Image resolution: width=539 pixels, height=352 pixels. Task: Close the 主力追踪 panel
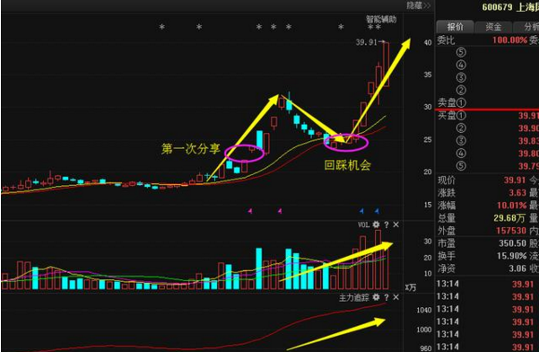click(396, 297)
